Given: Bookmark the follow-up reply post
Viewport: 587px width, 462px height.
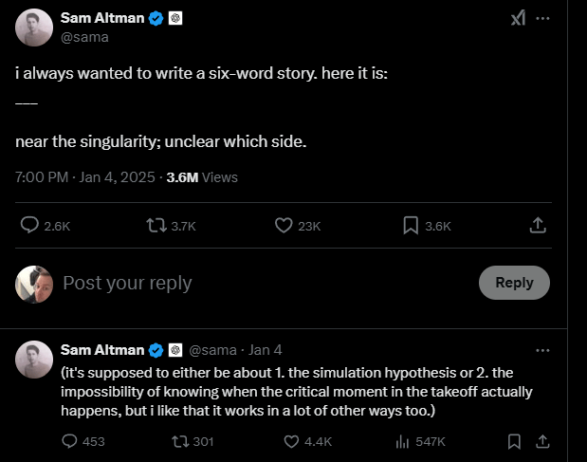Looking at the screenshot, I should point(514,441).
